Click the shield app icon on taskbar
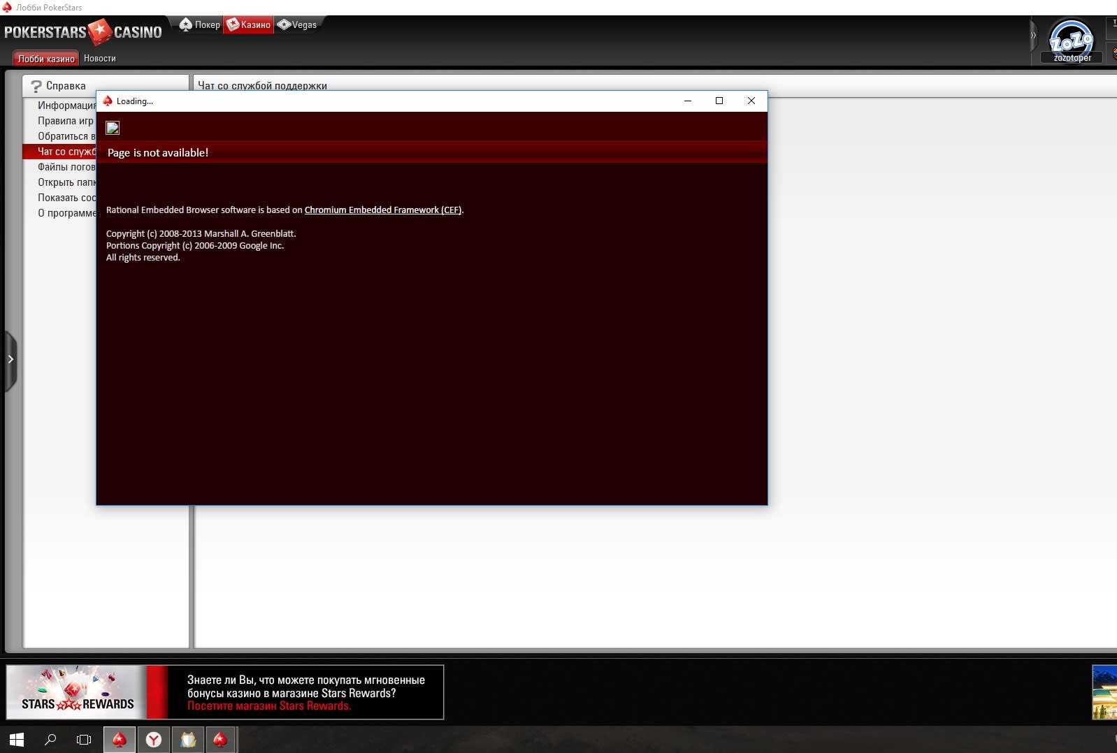1117x753 pixels. [x=188, y=740]
